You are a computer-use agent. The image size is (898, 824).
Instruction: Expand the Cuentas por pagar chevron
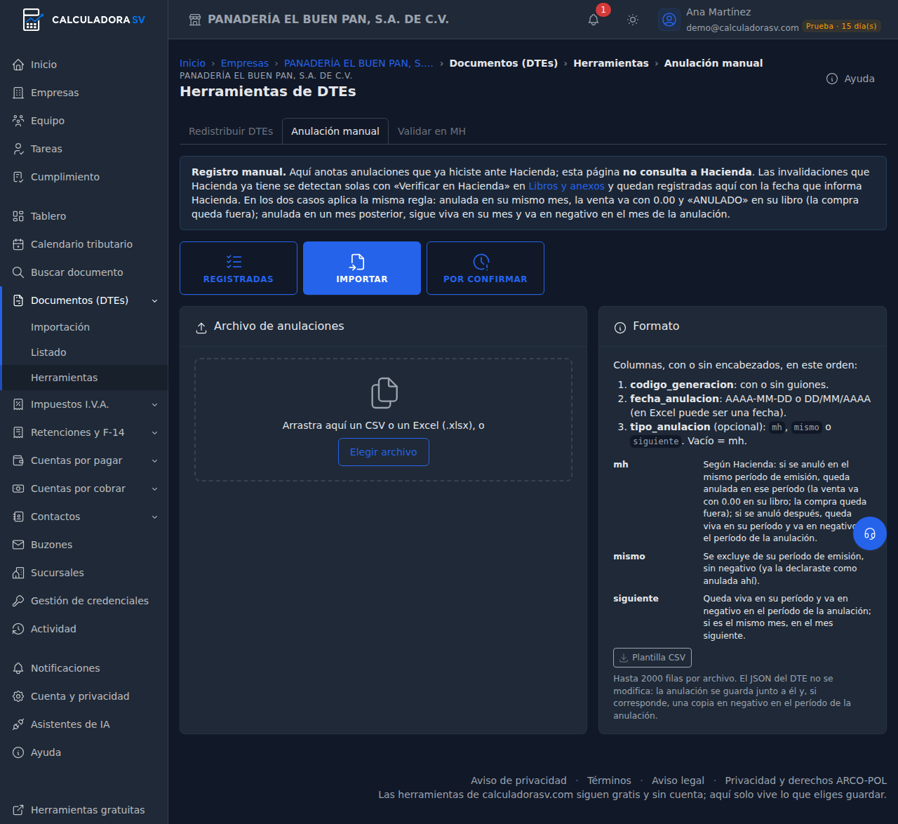click(154, 460)
